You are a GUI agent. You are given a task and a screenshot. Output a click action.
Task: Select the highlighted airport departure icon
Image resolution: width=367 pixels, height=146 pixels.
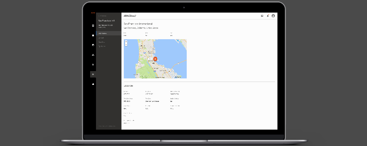(x=93, y=74)
